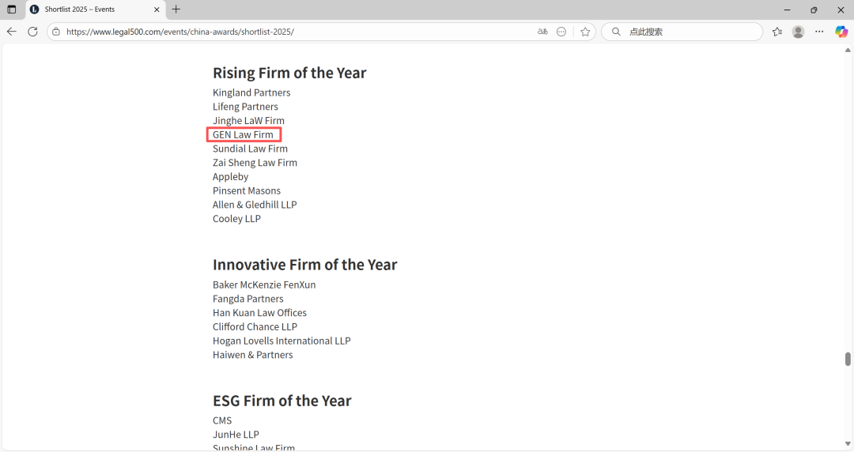Image resolution: width=854 pixels, height=452 pixels.
Task: Add this page to favorites star
Action: (585, 32)
